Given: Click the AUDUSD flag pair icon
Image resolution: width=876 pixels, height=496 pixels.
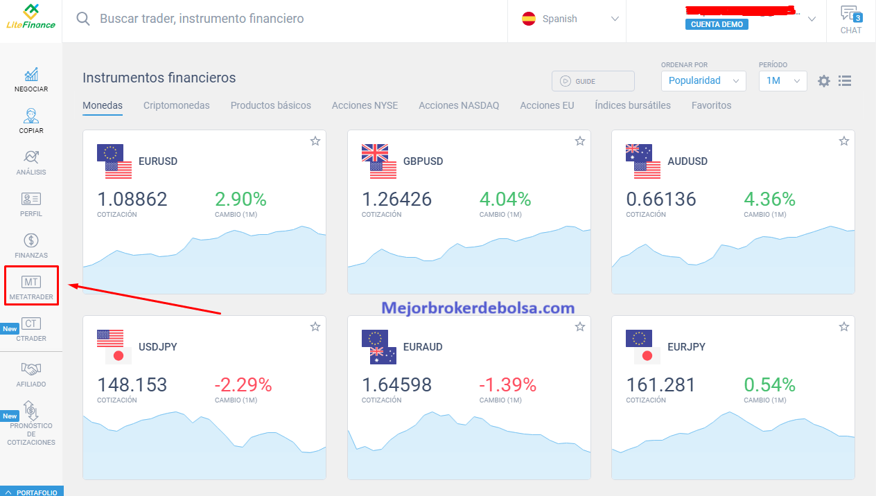Looking at the screenshot, I should [642, 161].
